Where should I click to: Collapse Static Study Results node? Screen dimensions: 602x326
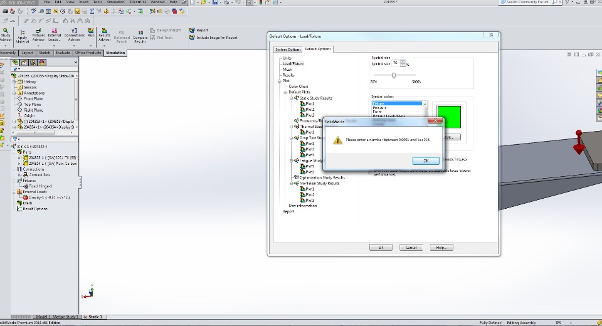(291, 98)
